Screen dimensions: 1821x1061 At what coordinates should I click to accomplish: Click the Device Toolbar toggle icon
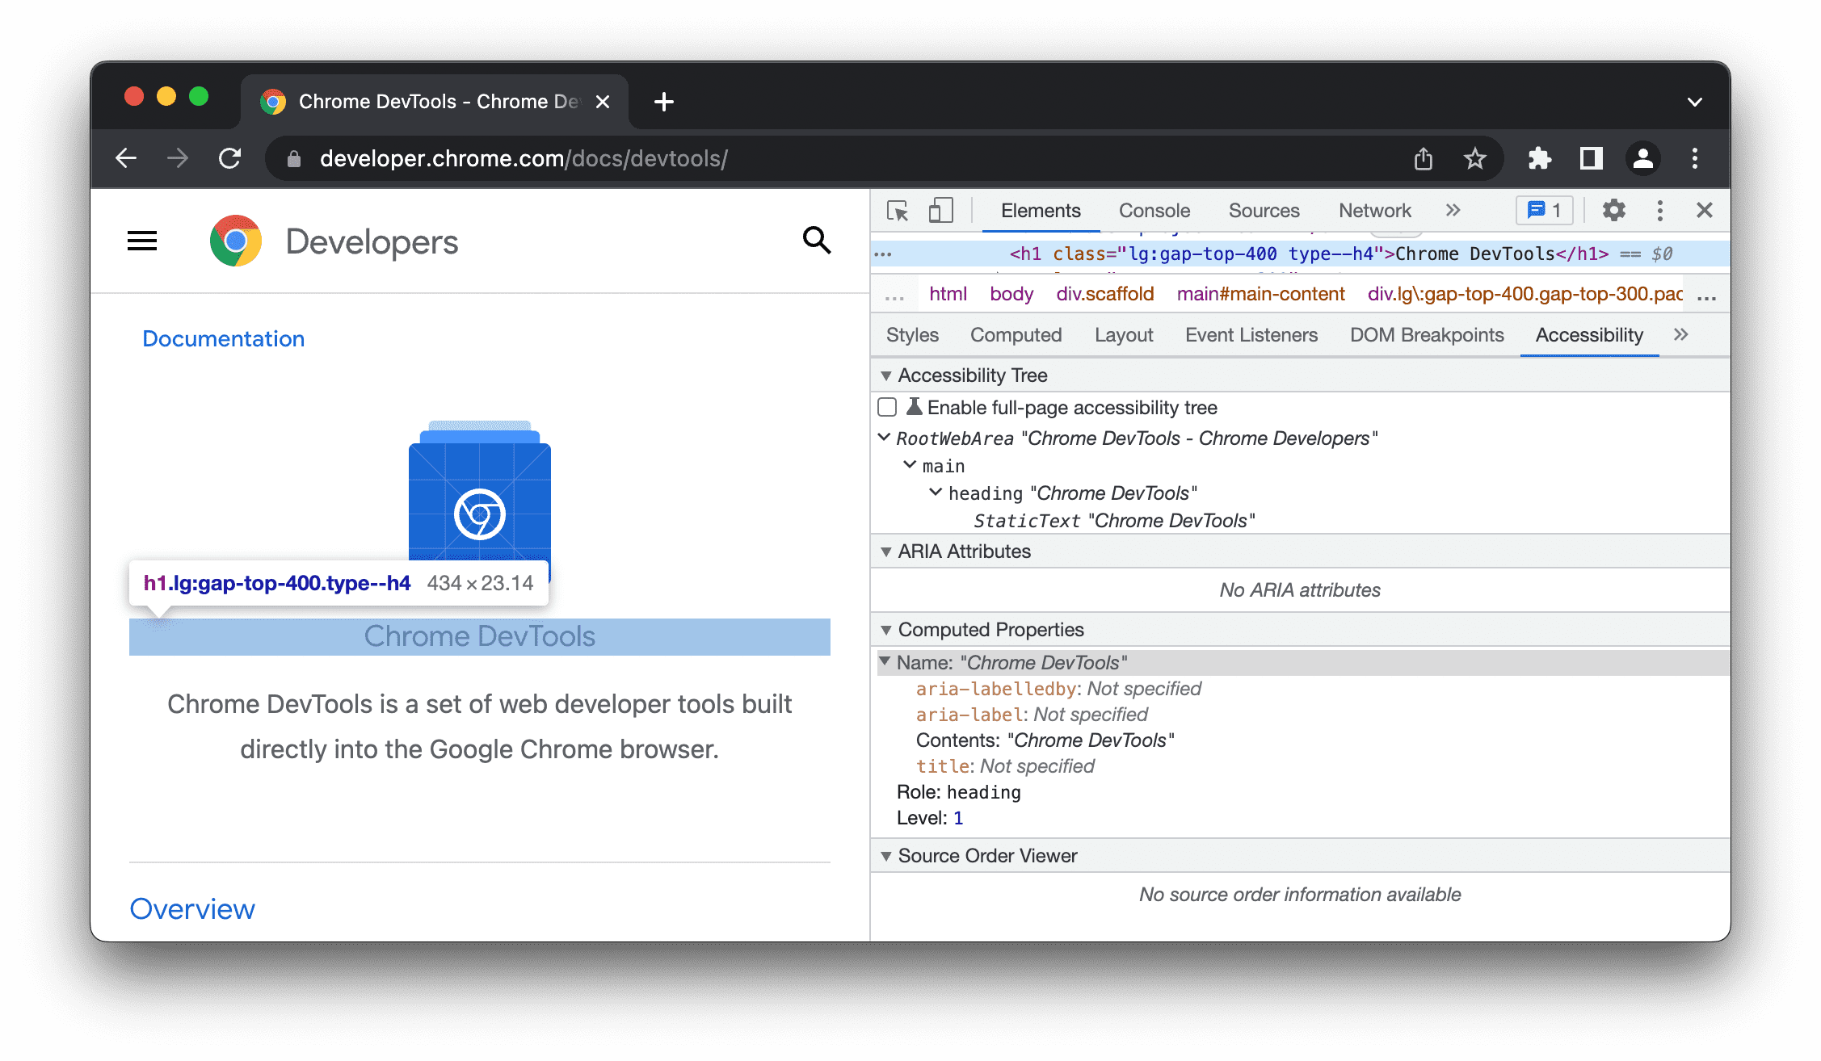(x=940, y=211)
